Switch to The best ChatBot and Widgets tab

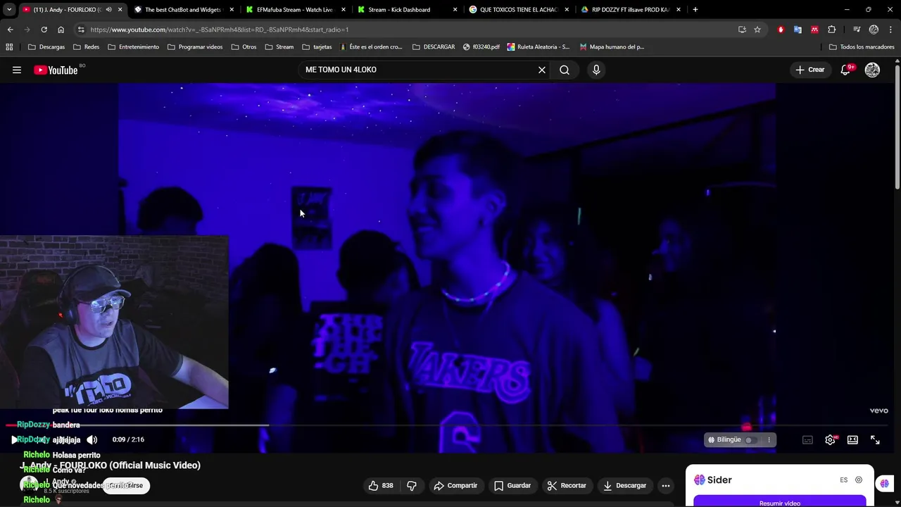point(183,10)
